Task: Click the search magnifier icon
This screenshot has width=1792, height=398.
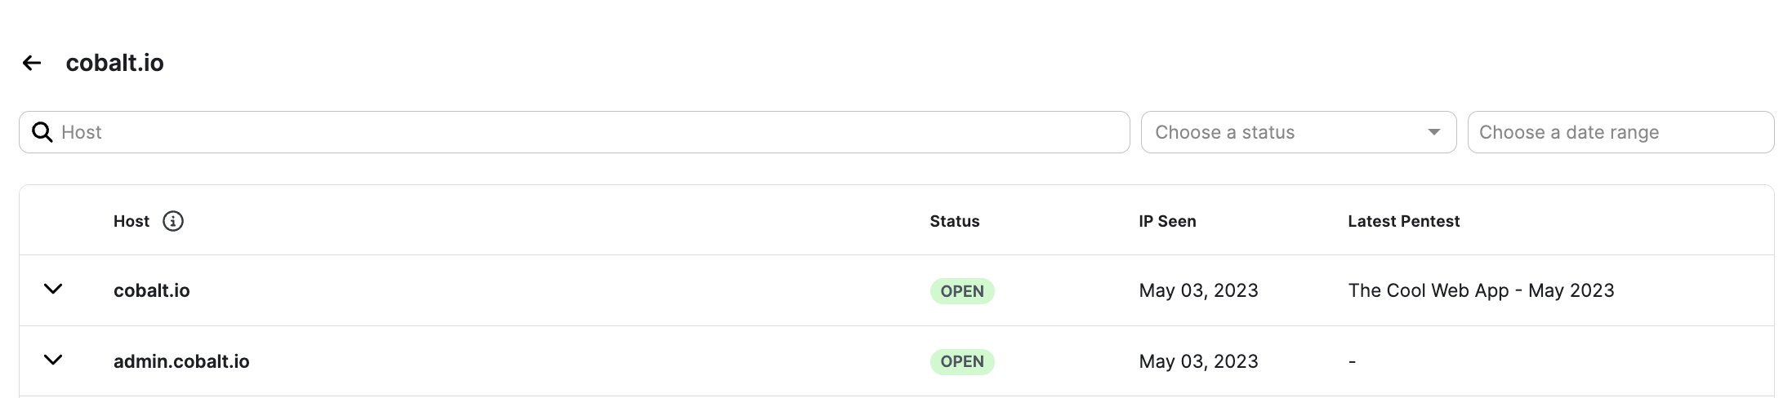Action: 42,132
